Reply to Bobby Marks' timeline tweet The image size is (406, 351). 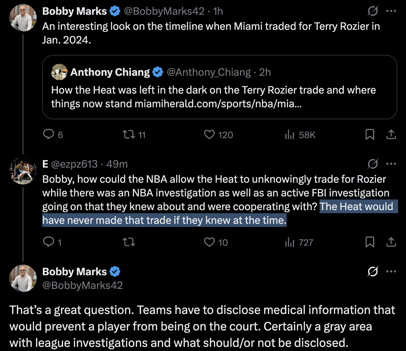coord(49,135)
